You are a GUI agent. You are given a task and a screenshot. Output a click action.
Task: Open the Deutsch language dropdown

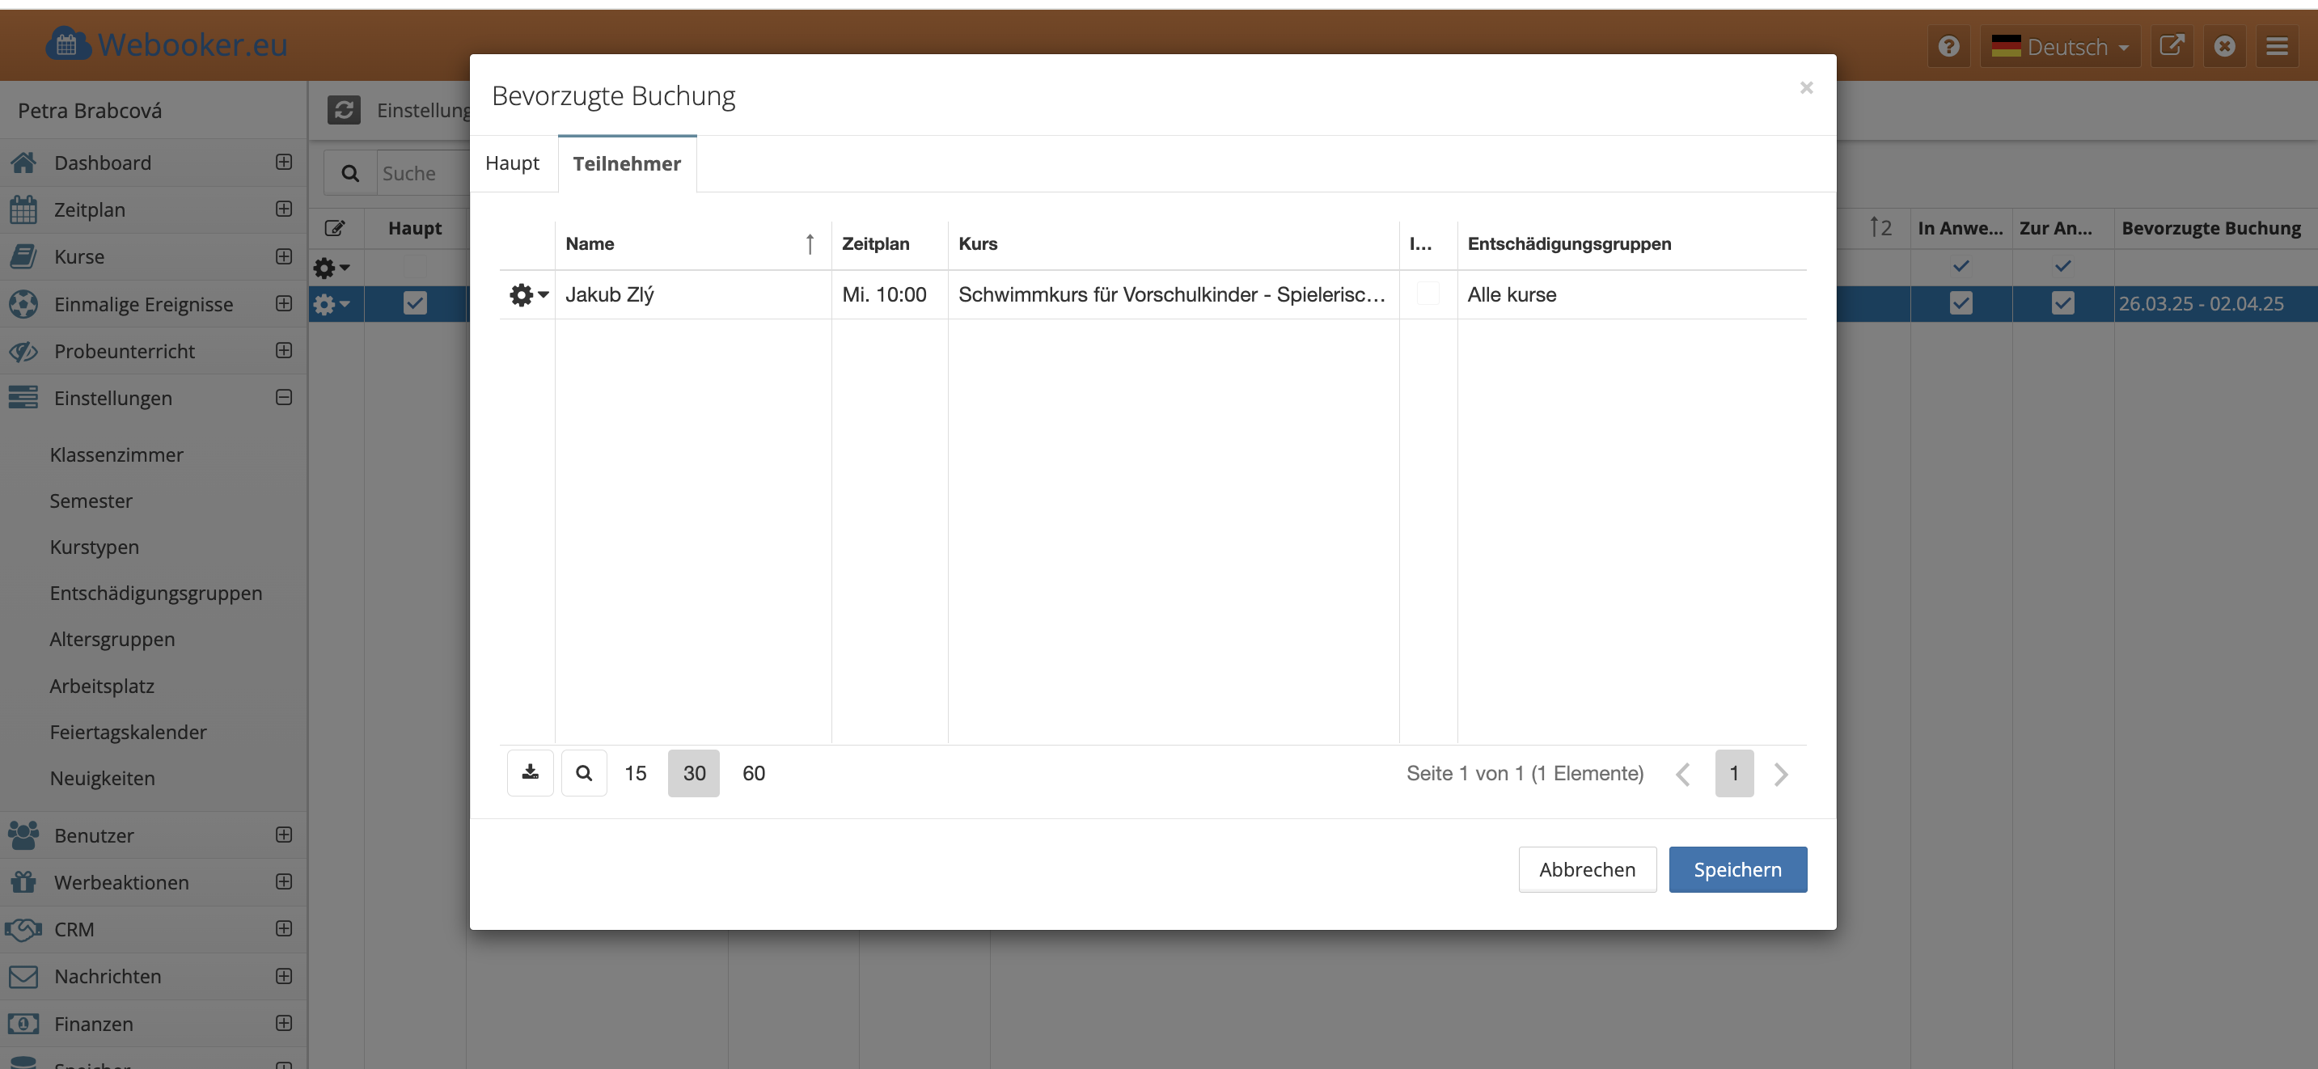click(2059, 47)
